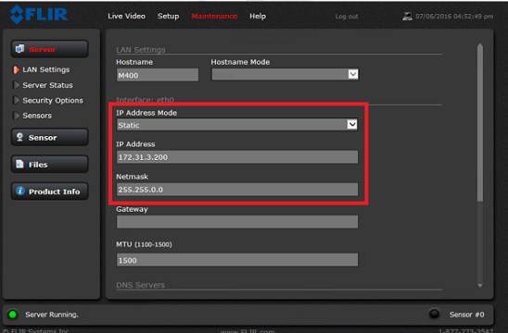The height and width of the screenshot is (333, 508).
Task: Click the scrollbar down arrow
Action: click(x=480, y=286)
